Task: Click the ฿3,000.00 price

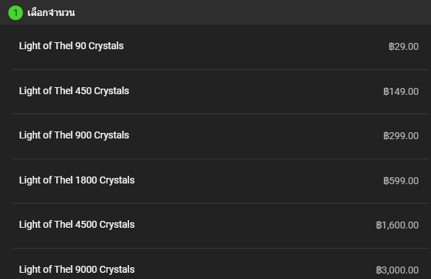Action: (x=397, y=270)
